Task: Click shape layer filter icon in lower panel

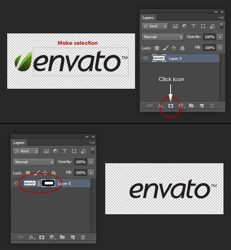Action: point(74,151)
